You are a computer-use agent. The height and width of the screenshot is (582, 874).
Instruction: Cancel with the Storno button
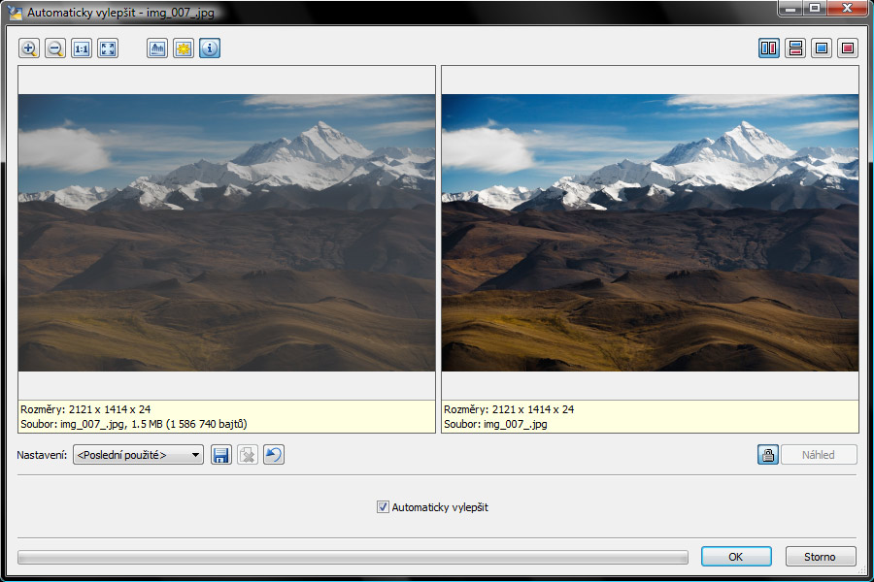point(821,557)
